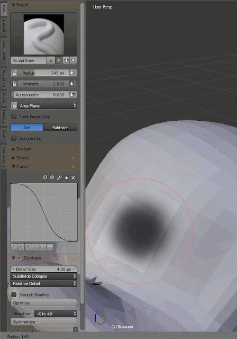Switch to the Options tab
Viewport: 237px width, 339px height.
coord(4,27)
